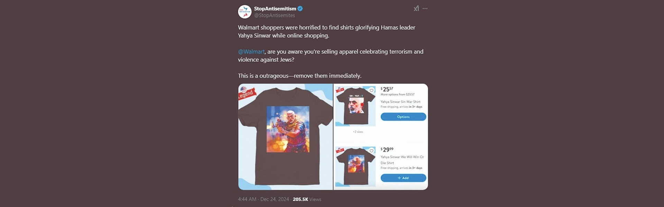This screenshot has height=207, width=664.
Task: Open the large t-shirt image
Action: click(286, 137)
